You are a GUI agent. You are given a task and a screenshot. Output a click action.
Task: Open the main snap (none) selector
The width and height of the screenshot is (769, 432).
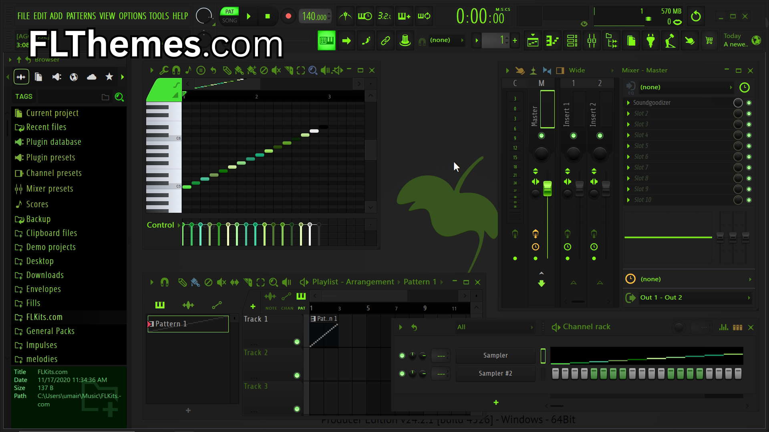[x=447, y=40]
